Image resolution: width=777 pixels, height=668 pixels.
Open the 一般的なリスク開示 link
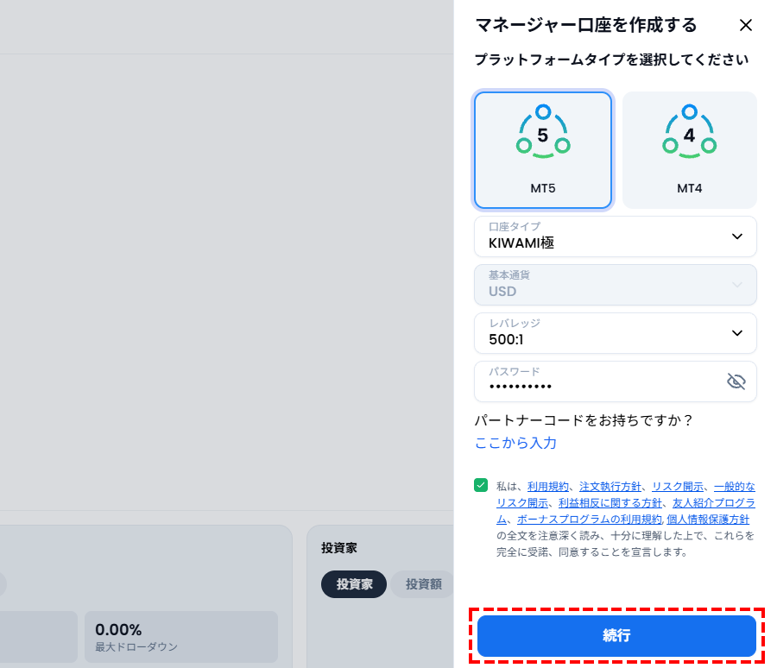point(735,487)
